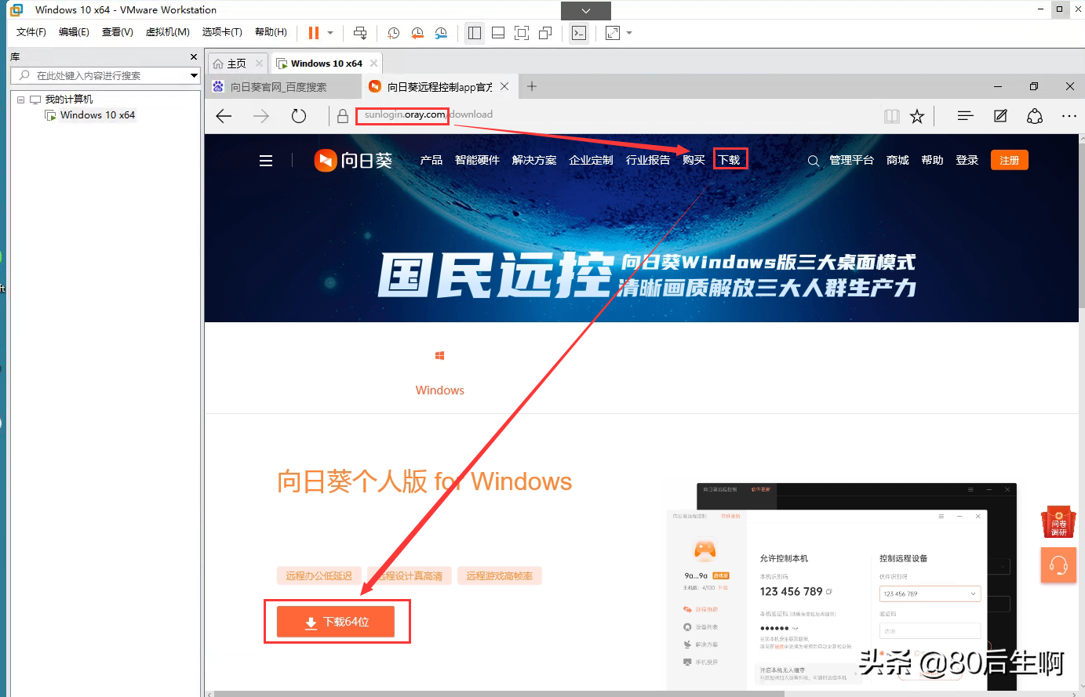Pause the virtual machine with the orange pause icon
The height and width of the screenshot is (697, 1085).
point(313,33)
